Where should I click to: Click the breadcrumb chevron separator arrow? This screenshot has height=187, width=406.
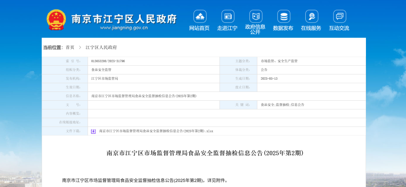pos(80,48)
